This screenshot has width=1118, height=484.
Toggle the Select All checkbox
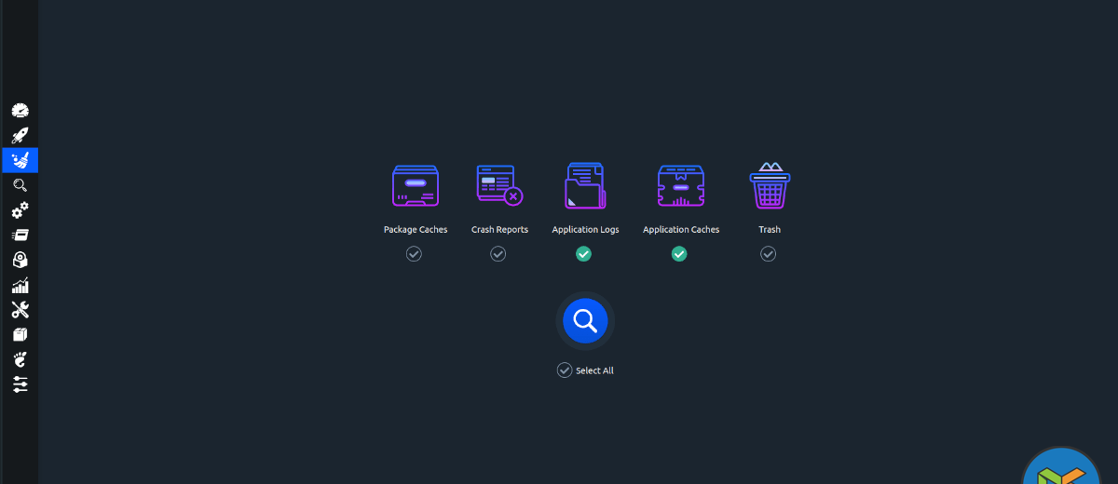pos(565,370)
